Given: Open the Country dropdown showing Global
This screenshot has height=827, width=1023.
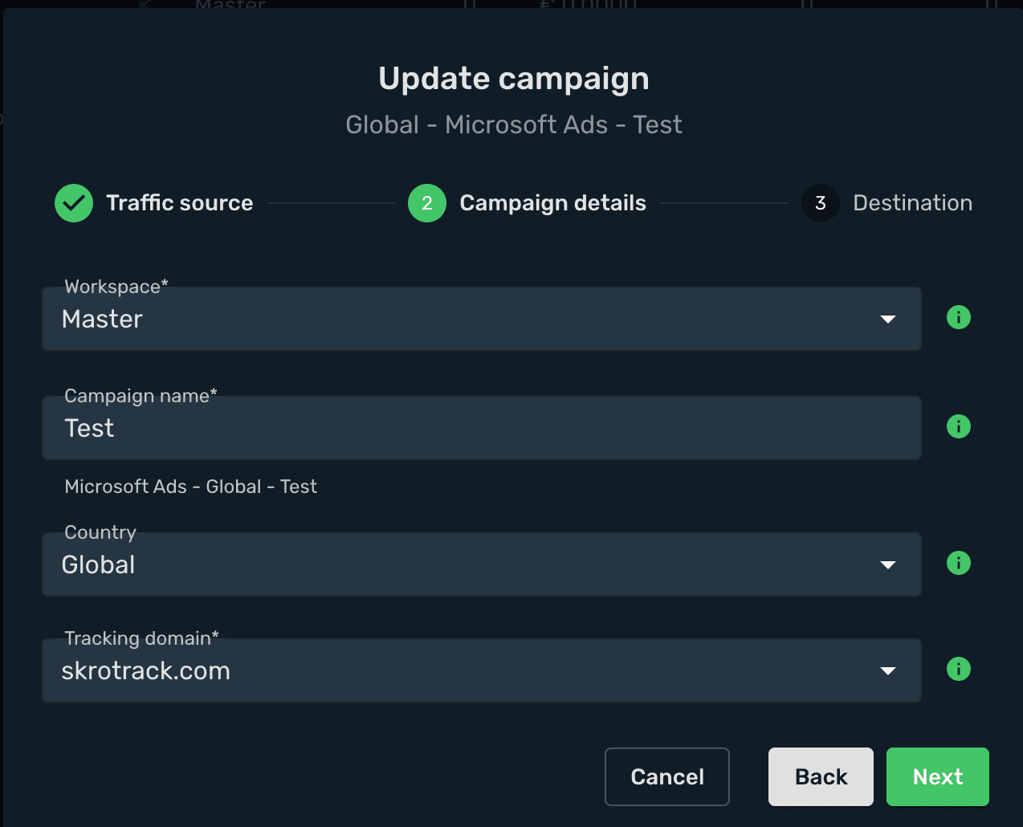Looking at the screenshot, I should 482,564.
